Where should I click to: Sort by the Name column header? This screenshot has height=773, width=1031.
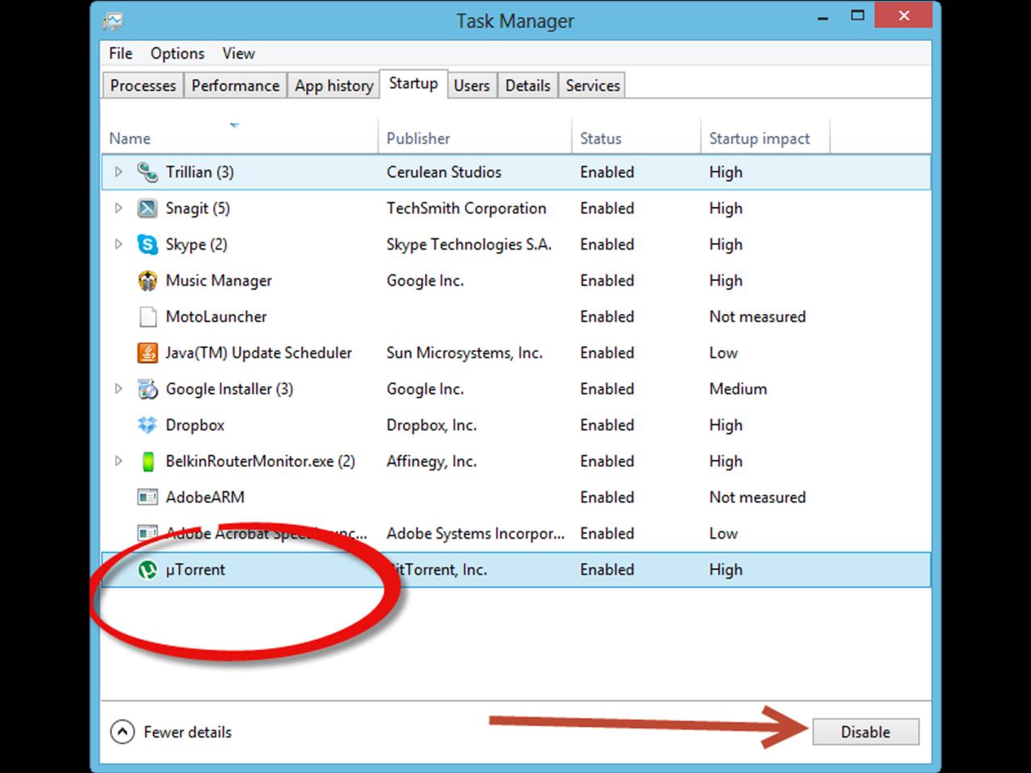coord(239,137)
